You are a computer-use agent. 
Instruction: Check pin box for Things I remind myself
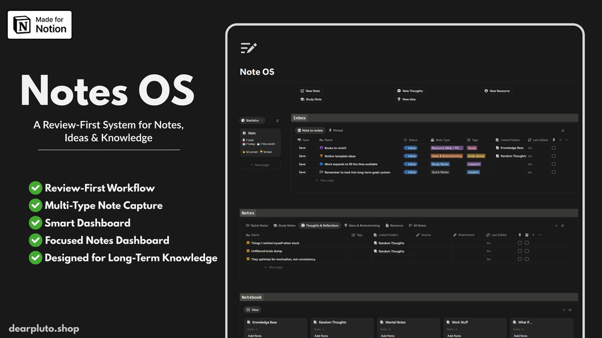(520, 243)
